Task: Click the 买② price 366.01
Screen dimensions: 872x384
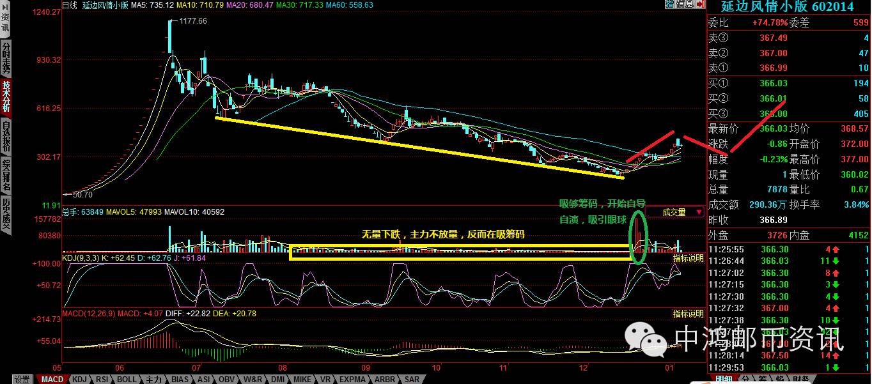Action: click(x=773, y=98)
